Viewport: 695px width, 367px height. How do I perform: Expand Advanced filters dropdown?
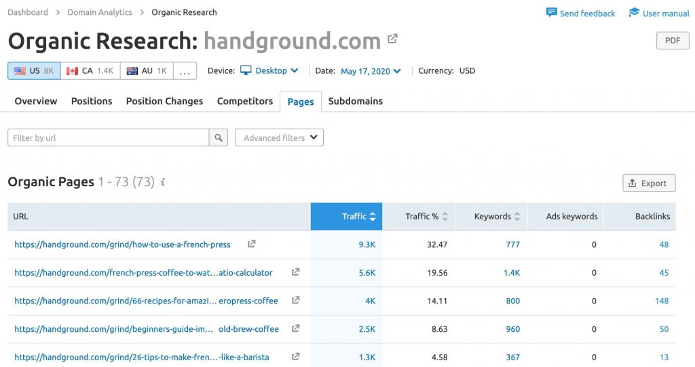279,137
